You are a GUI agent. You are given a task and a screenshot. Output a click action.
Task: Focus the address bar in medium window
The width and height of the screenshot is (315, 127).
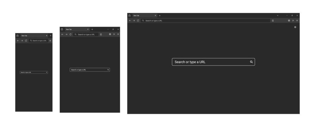coord(86,34)
